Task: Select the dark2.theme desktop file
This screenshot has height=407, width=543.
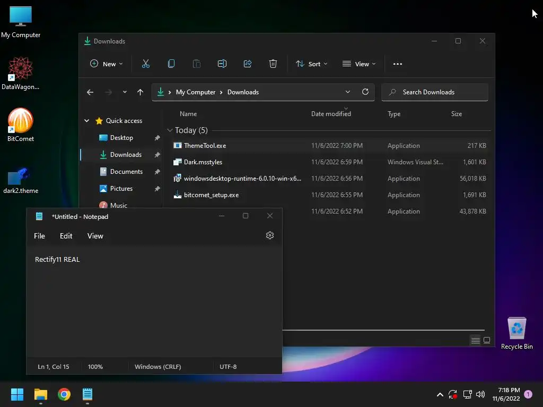Action: point(21,181)
